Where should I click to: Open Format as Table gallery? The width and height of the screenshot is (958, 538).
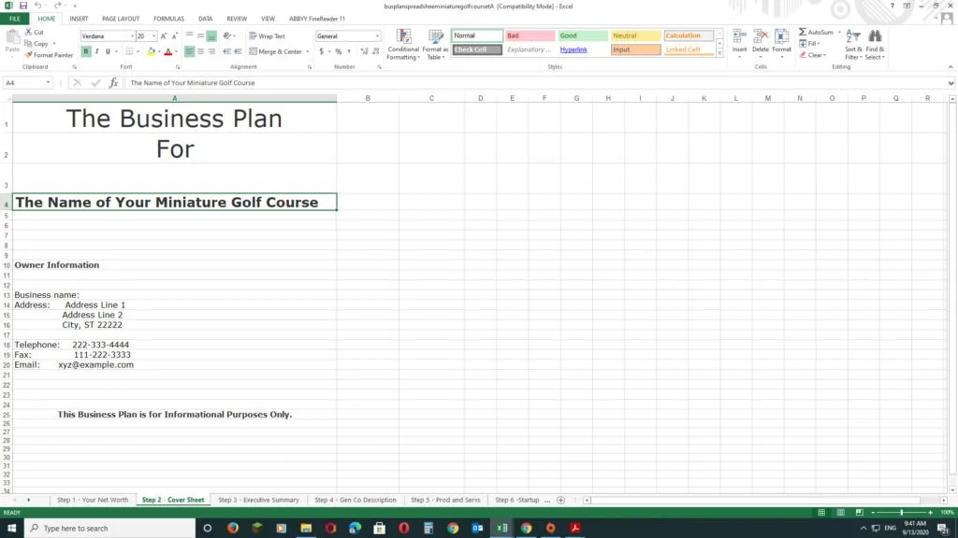pos(436,45)
